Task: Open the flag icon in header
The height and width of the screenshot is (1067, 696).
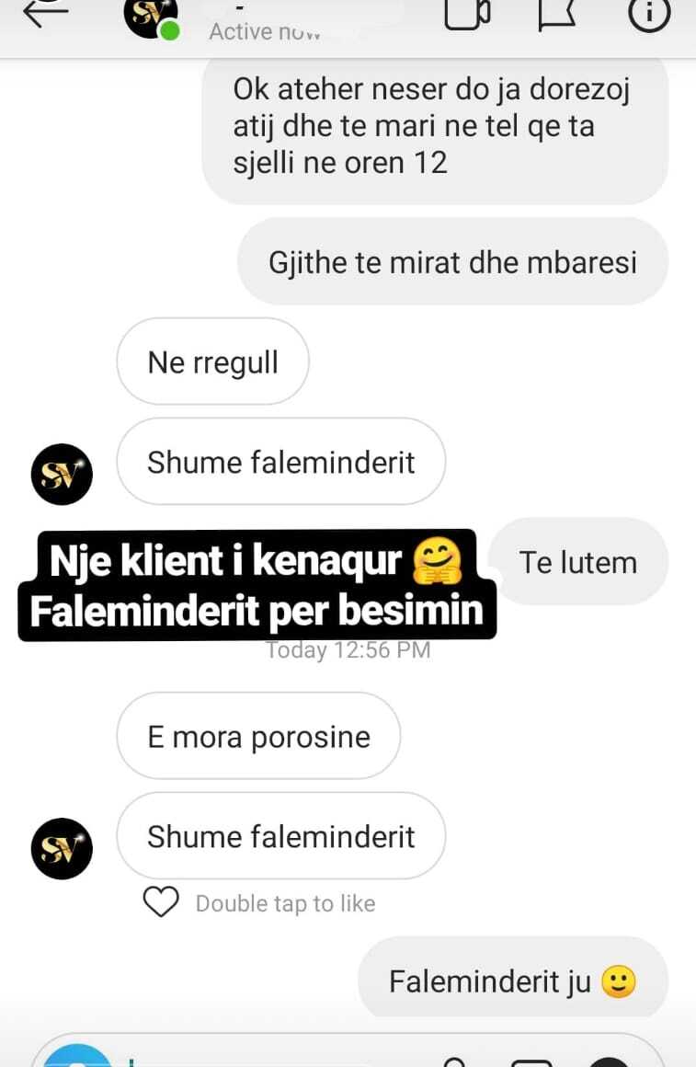Action: [557, 15]
